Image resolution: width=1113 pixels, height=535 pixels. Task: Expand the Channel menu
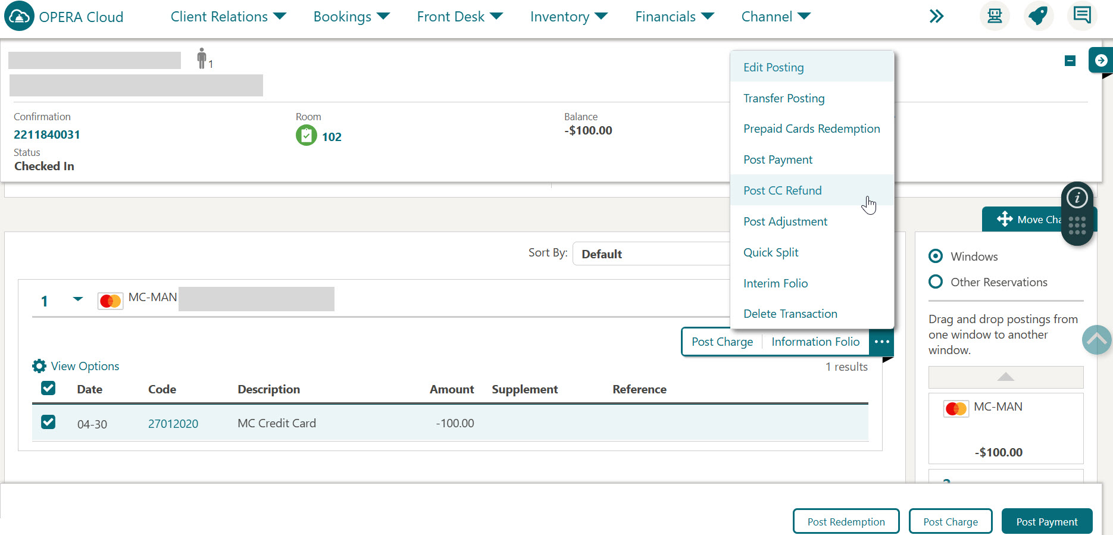776,17
